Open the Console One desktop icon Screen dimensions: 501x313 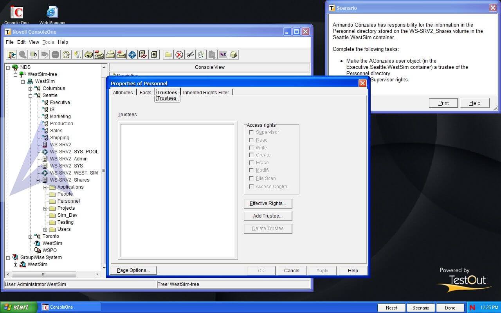pyautogui.click(x=16, y=15)
